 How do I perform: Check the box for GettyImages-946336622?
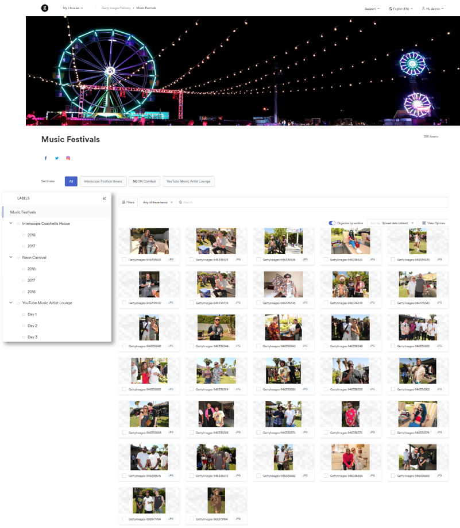click(124, 260)
